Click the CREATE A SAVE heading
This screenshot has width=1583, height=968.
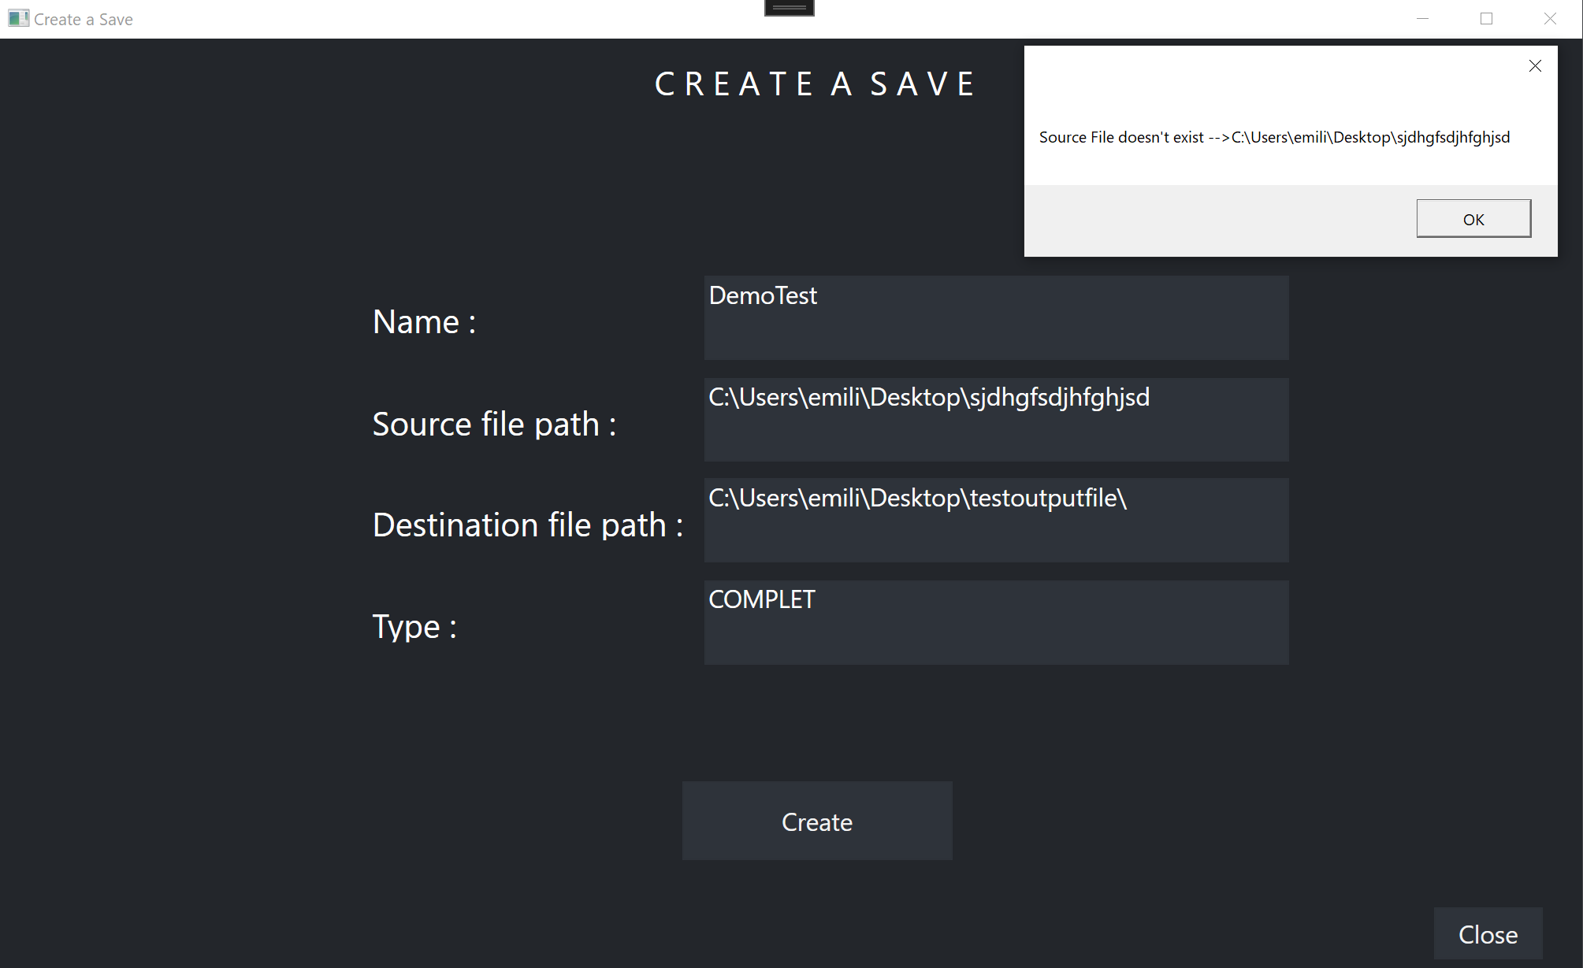[x=816, y=83]
